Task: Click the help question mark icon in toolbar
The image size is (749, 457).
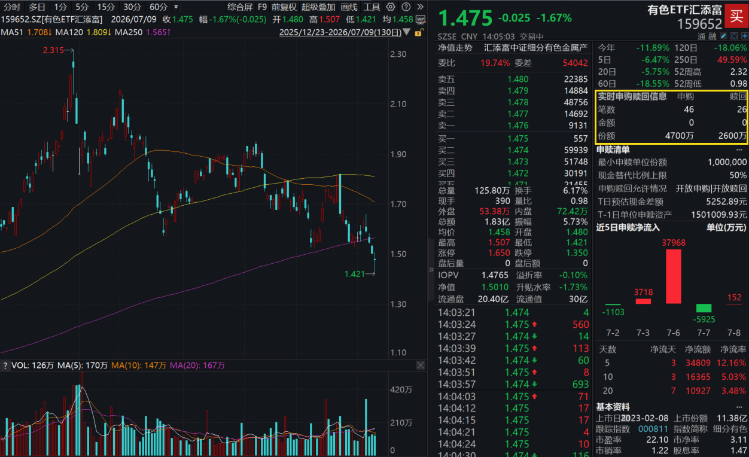Action: click(x=406, y=7)
